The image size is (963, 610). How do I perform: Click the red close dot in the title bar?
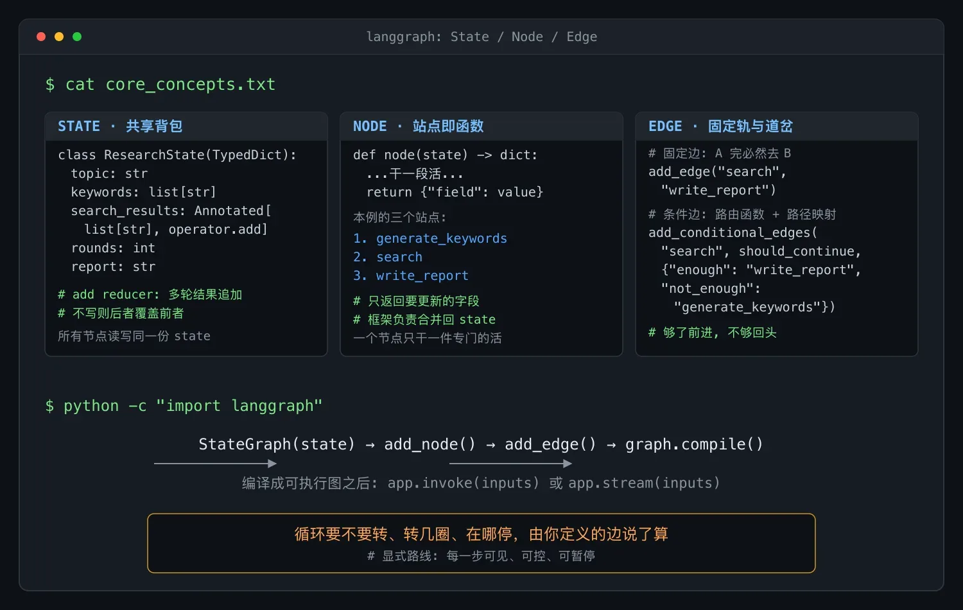coord(41,37)
